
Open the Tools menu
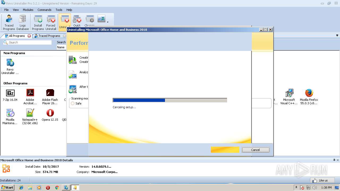tap(59, 10)
